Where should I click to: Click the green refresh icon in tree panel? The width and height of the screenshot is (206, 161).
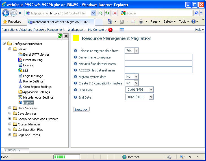[60, 36]
